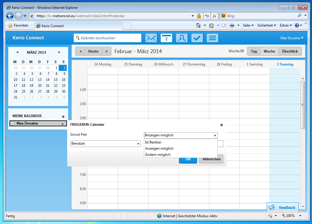Click the browser Refresh icon
312x224 pixels.
[207, 16]
